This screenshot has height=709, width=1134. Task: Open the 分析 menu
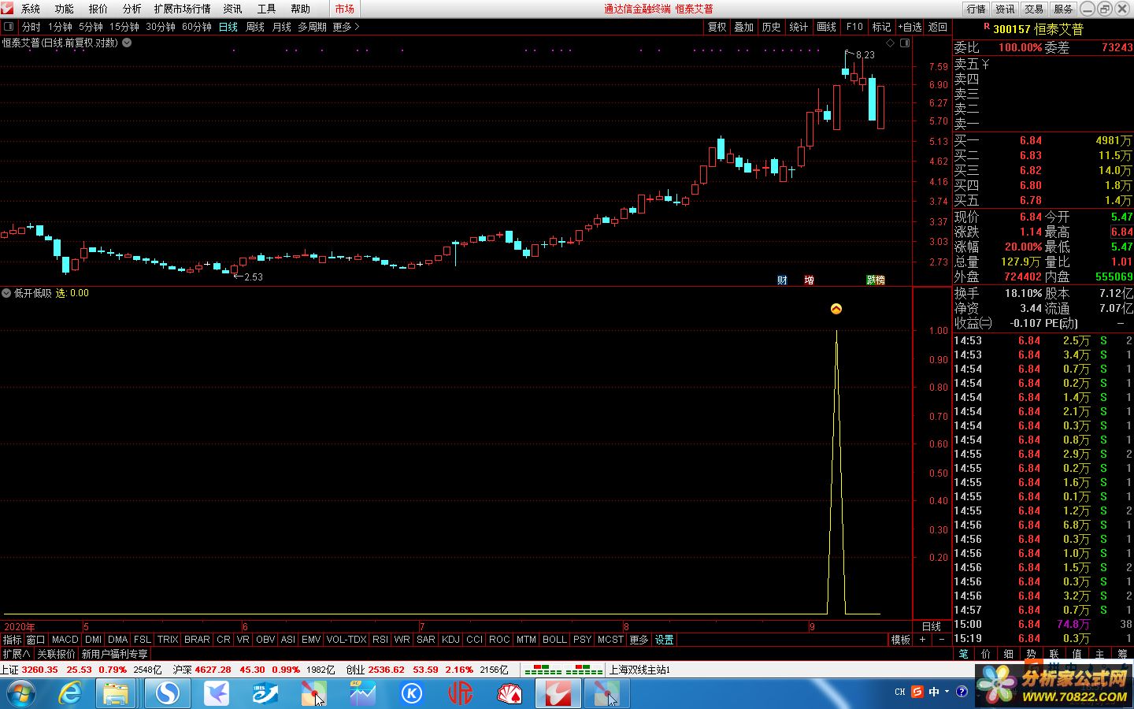pos(132,9)
